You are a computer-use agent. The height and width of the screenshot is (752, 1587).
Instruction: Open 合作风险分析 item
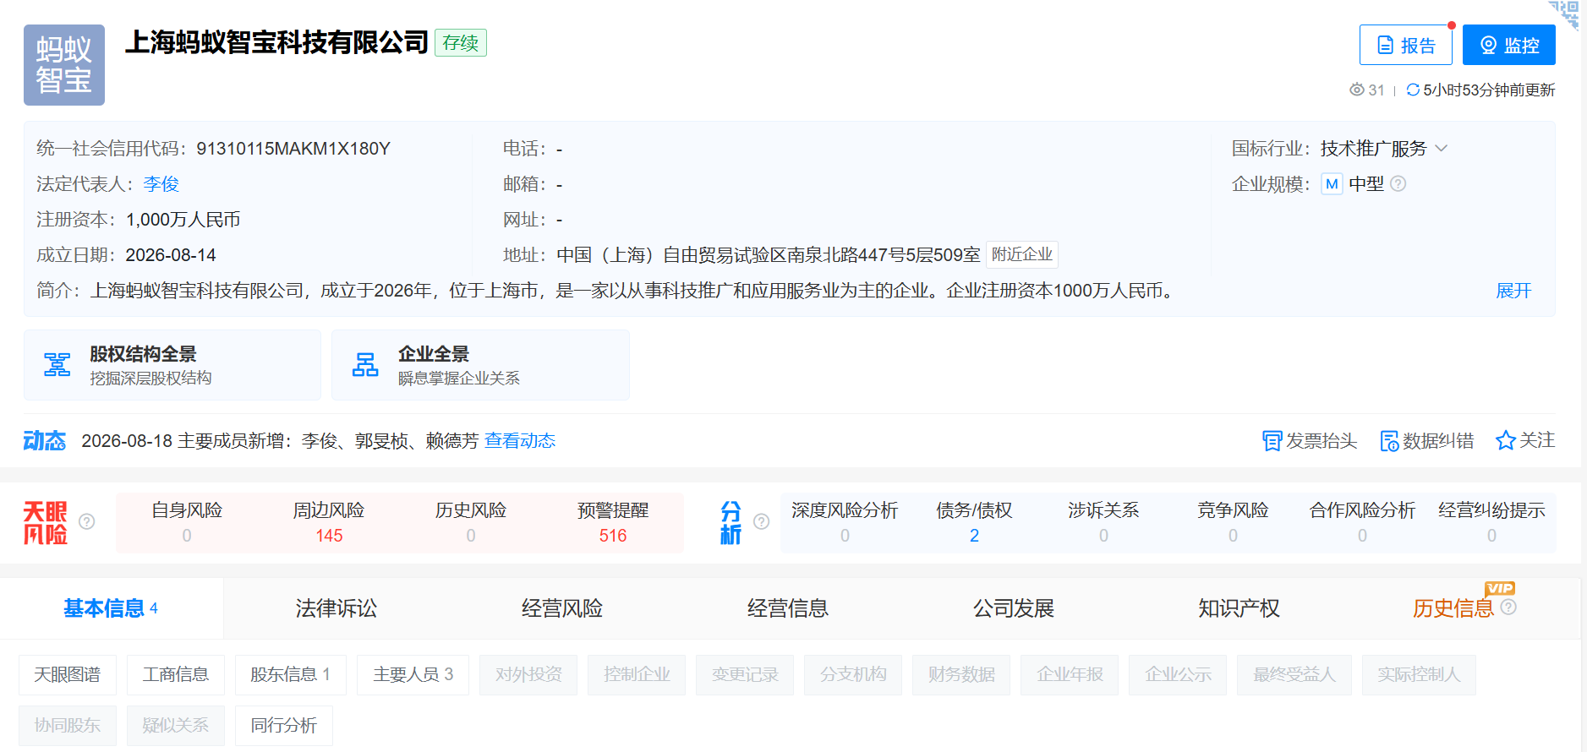(1362, 522)
